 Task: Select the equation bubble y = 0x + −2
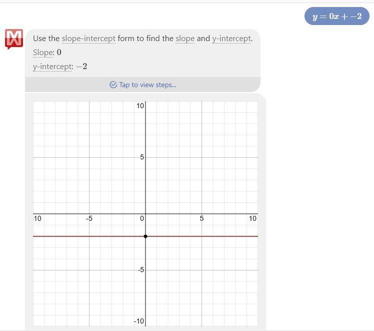click(337, 17)
